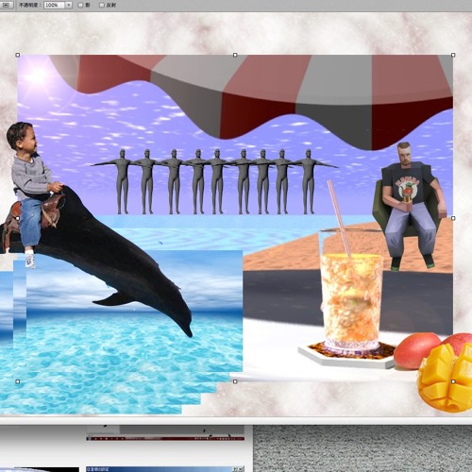Click the top-right transform handle

(453, 55)
